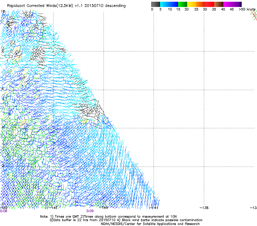Click the '6' latitude axis label
The width and height of the screenshot is (257, 226).
tap(3, 89)
